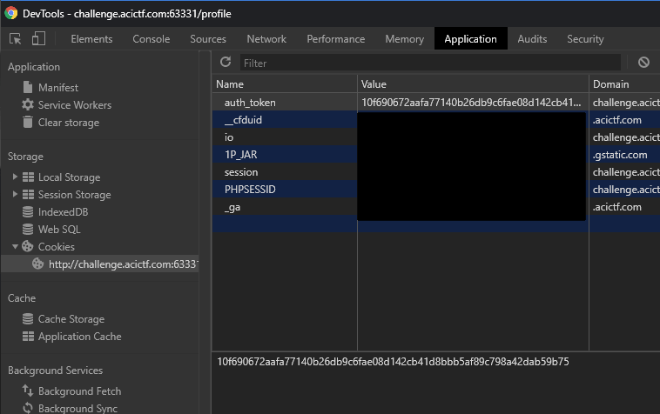The image size is (660, 414).
Task: Switch to the Network tab
Action: [x=266, y=39]
